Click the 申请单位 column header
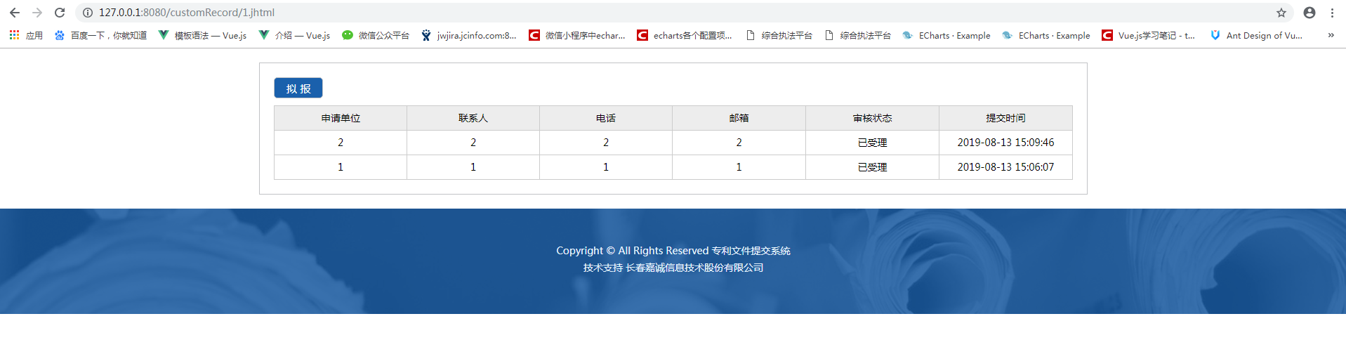This screenshot has width=1346, height=354. pyautogui.click(x=341, y=118)
